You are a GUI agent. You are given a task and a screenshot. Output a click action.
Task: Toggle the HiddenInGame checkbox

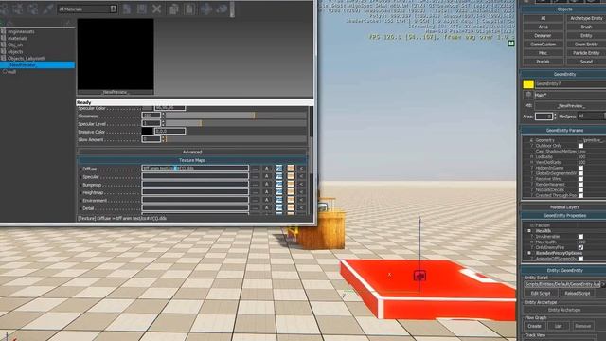pos(580,168)
